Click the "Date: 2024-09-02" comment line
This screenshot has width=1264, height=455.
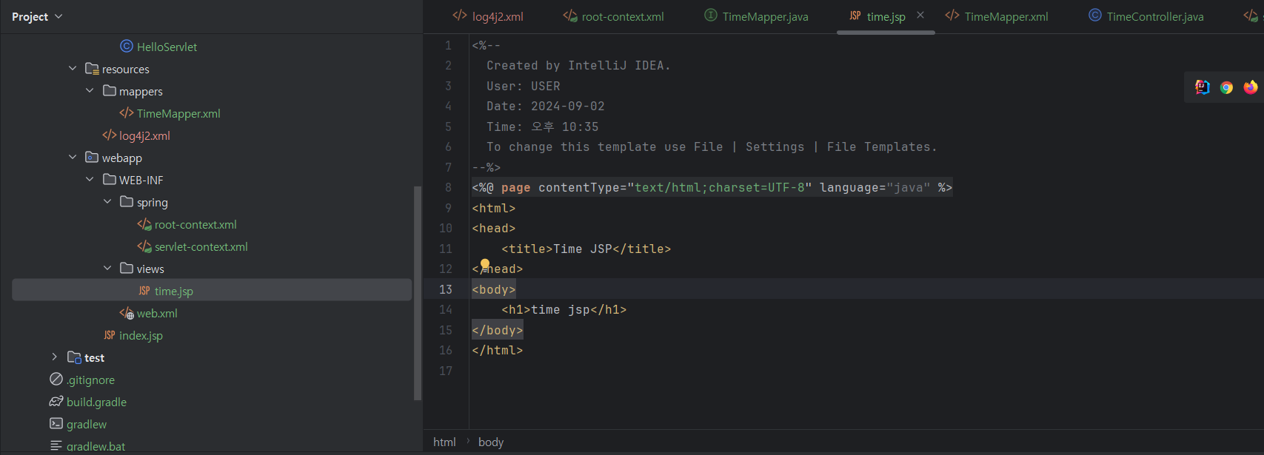tap(546, 107)
